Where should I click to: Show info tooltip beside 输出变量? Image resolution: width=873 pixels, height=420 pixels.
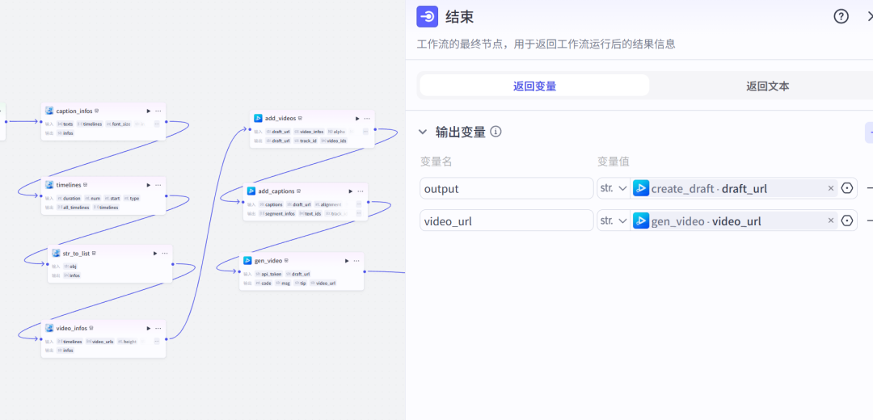tap(496, 132)
